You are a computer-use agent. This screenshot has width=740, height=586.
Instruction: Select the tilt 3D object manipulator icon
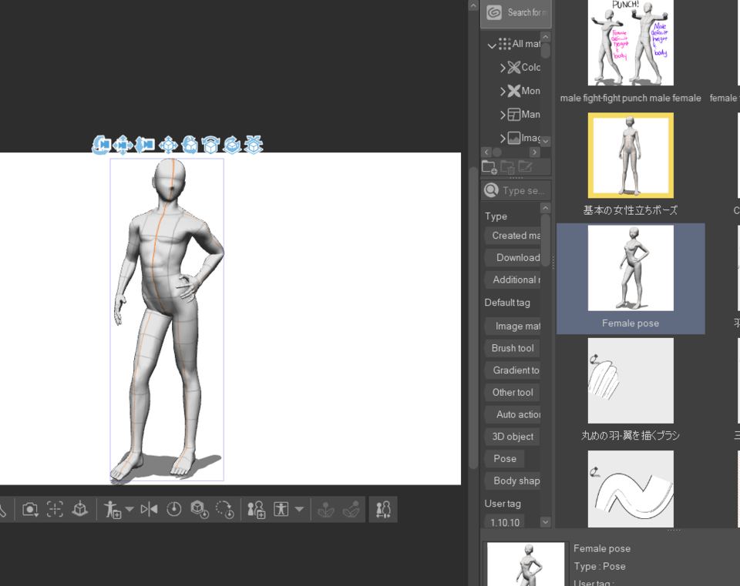[210, 145]
